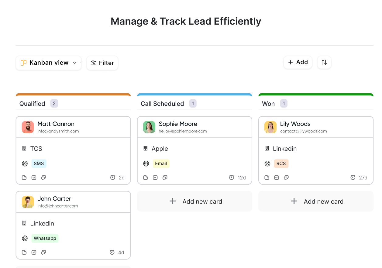
Task: Click the comments icon on Sophie Moore's card
Action: coord(165,177)
